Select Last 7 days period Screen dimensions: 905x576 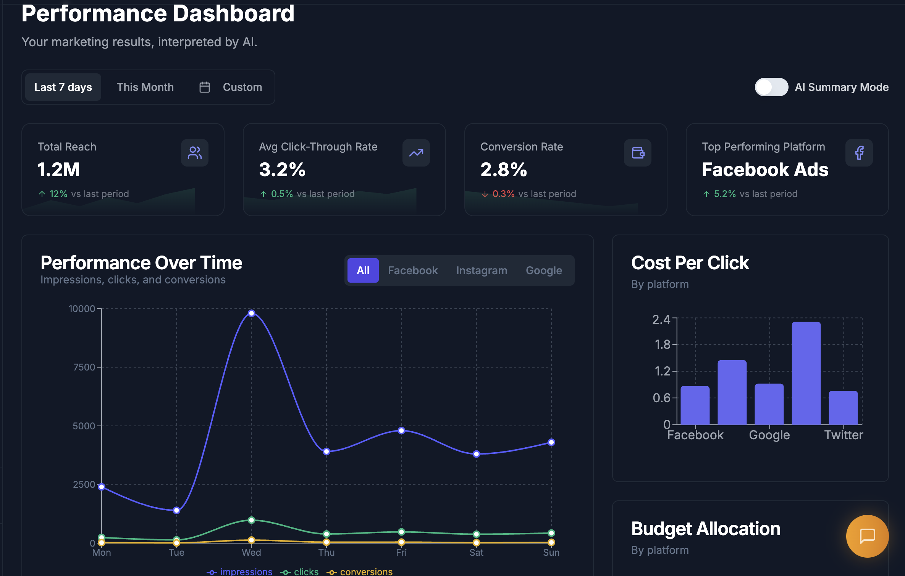click(63, 87)
